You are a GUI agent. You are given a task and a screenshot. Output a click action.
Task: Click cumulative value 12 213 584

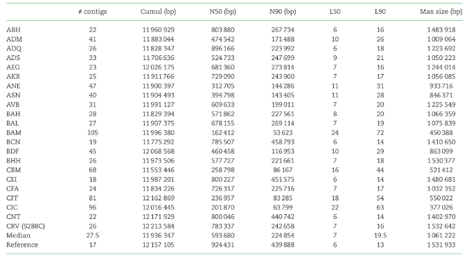[158, 226]
